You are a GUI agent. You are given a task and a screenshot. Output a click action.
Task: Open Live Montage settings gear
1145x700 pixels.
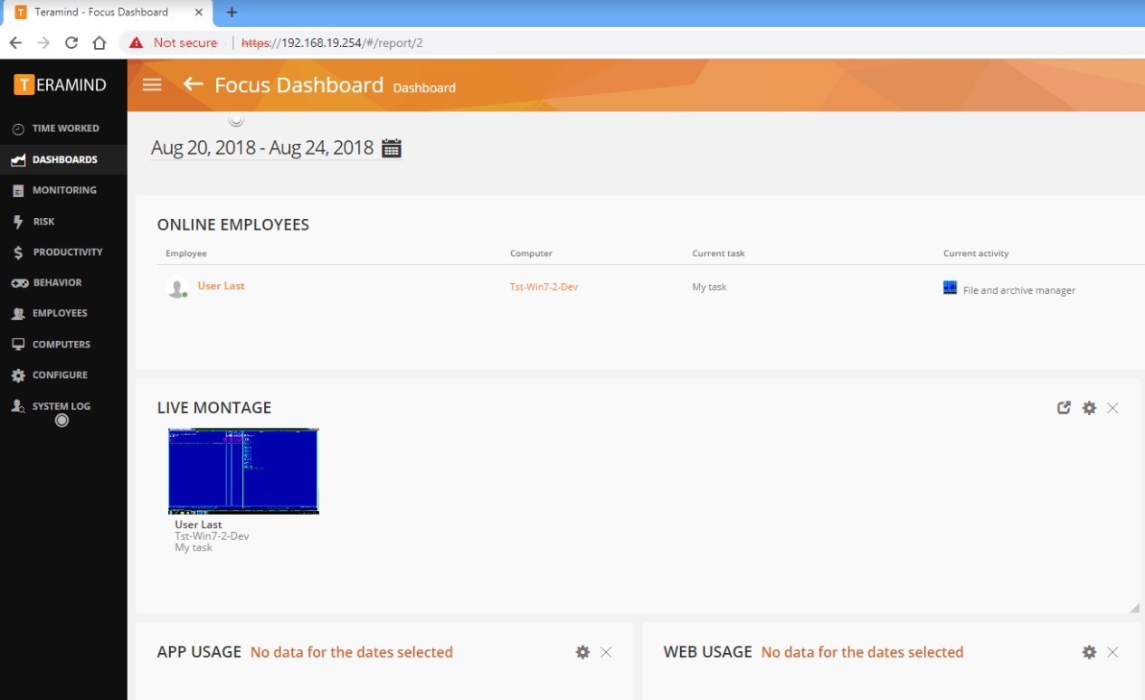1089,408
